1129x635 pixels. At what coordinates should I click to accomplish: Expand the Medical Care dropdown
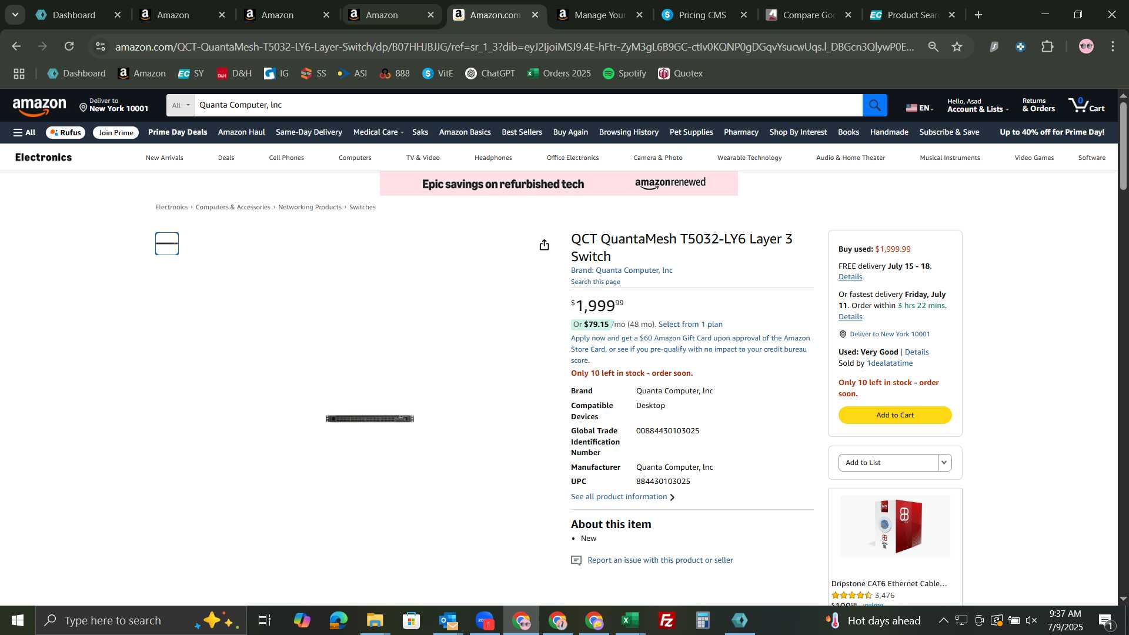pos(378,132)
